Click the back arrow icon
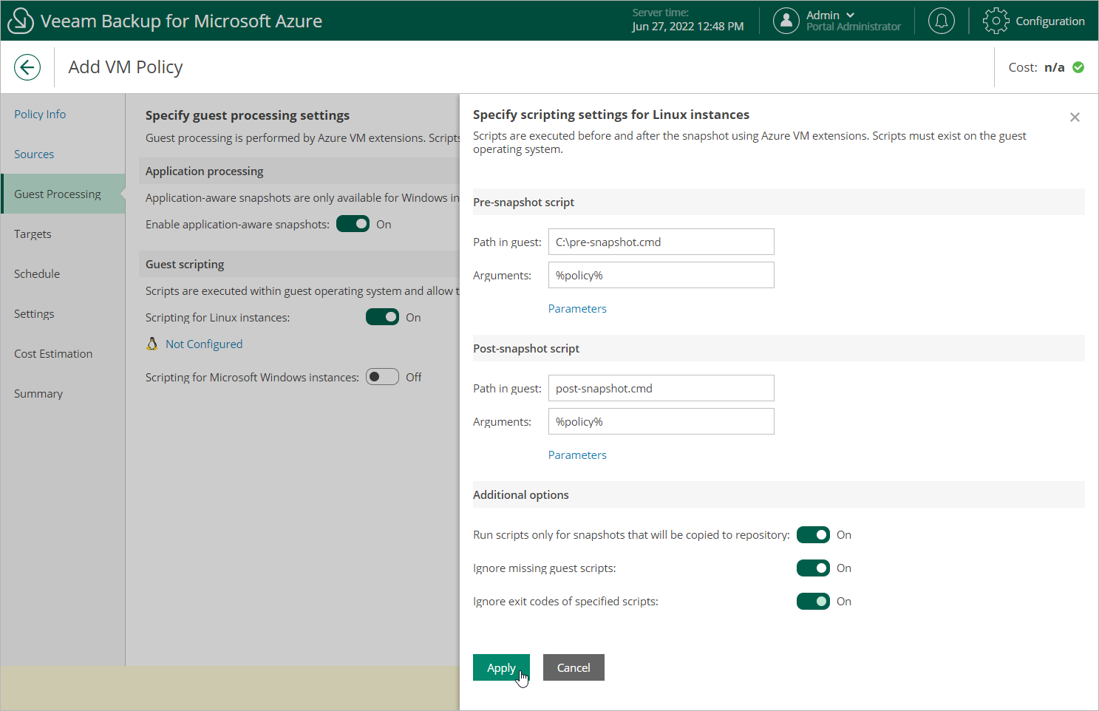 (27, 67)
